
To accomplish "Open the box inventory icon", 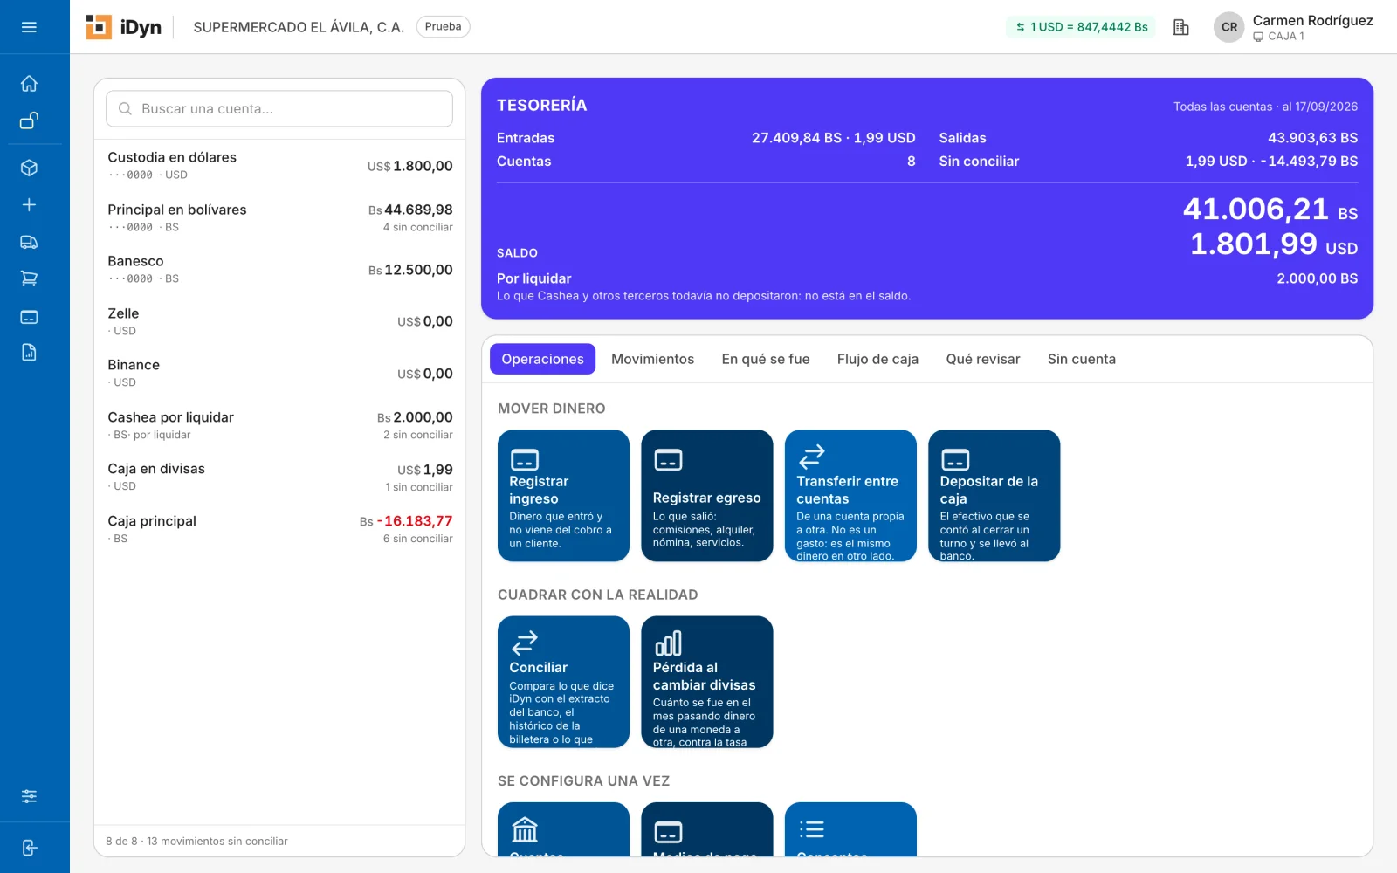I will click(x=29, y=168).
